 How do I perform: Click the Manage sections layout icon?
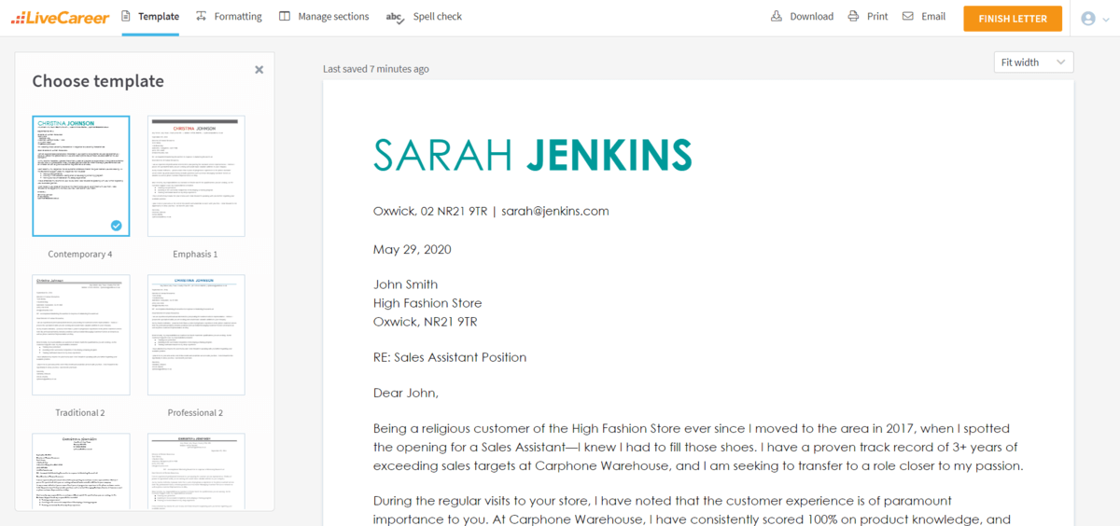coord(285,17)
